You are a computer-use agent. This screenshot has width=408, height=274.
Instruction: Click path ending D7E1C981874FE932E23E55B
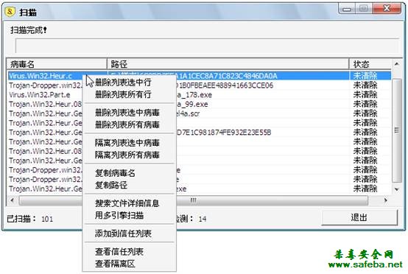tap(224, 133)
